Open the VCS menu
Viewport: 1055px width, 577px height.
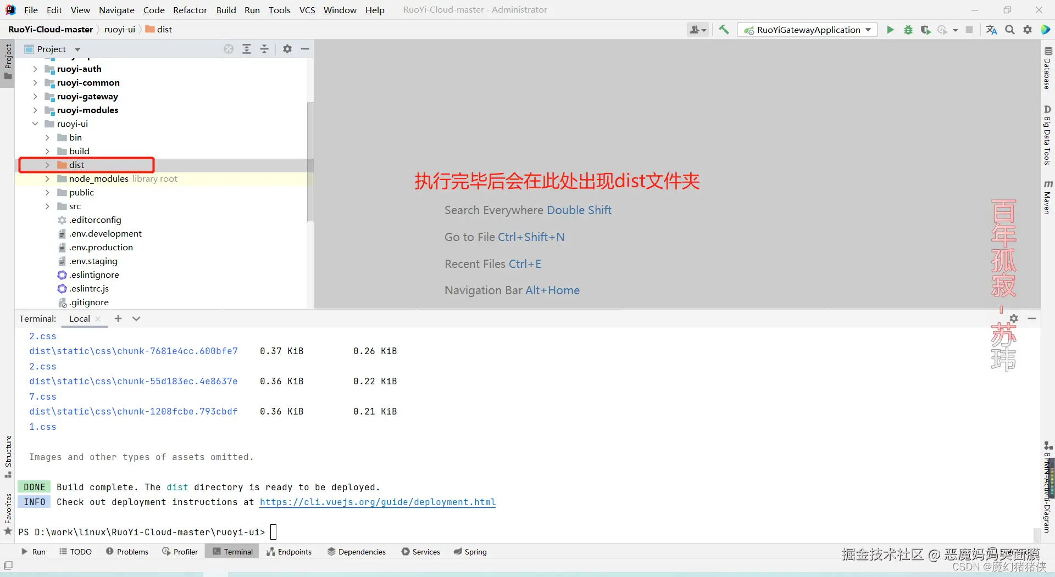pos(307,10)
